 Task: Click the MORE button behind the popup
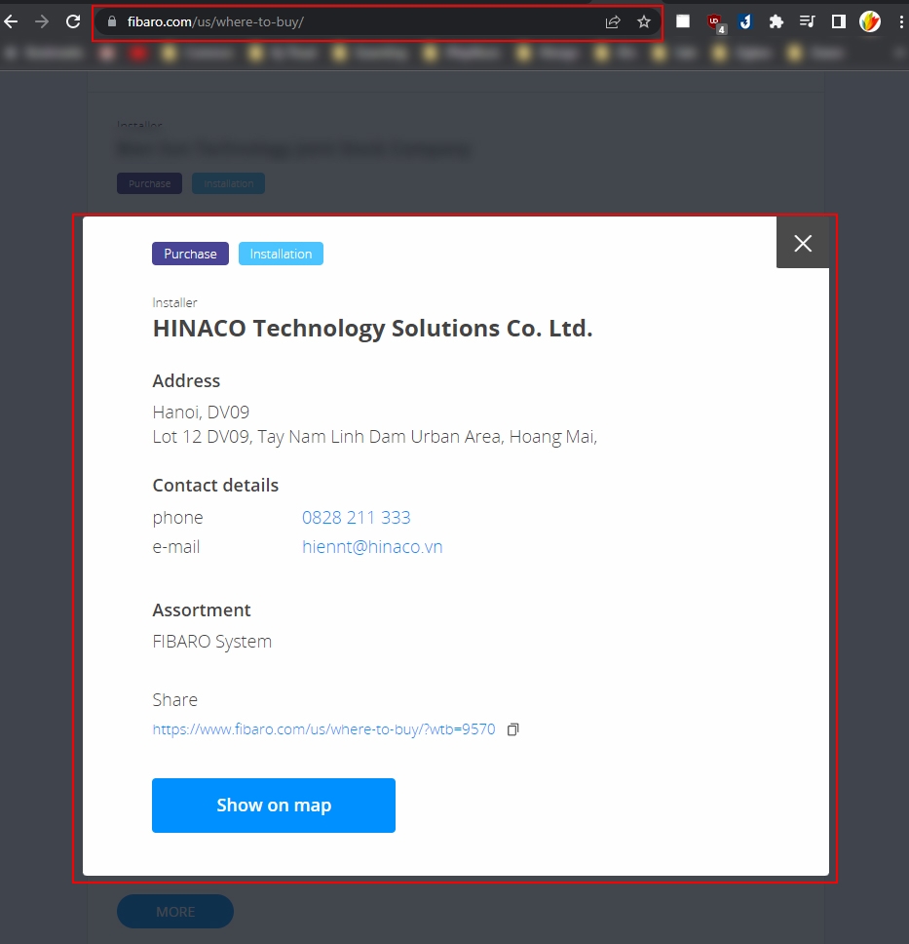coord(175,912)
